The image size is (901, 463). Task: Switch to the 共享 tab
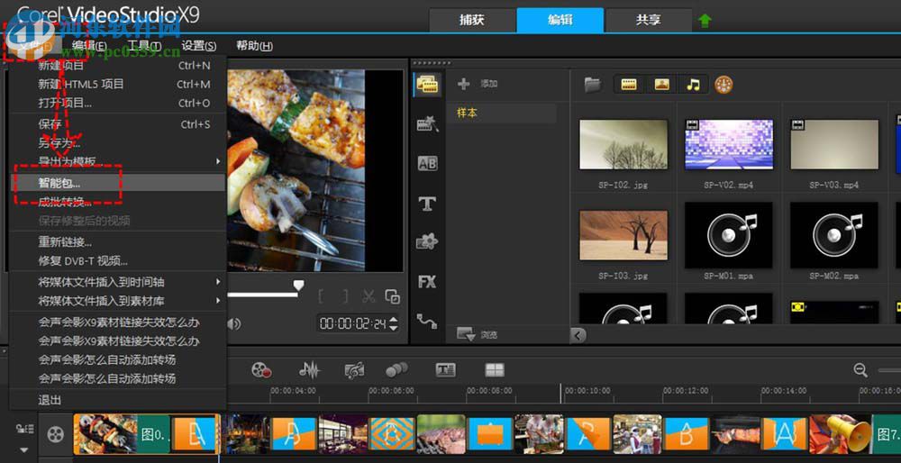click(x=648, y=20)
